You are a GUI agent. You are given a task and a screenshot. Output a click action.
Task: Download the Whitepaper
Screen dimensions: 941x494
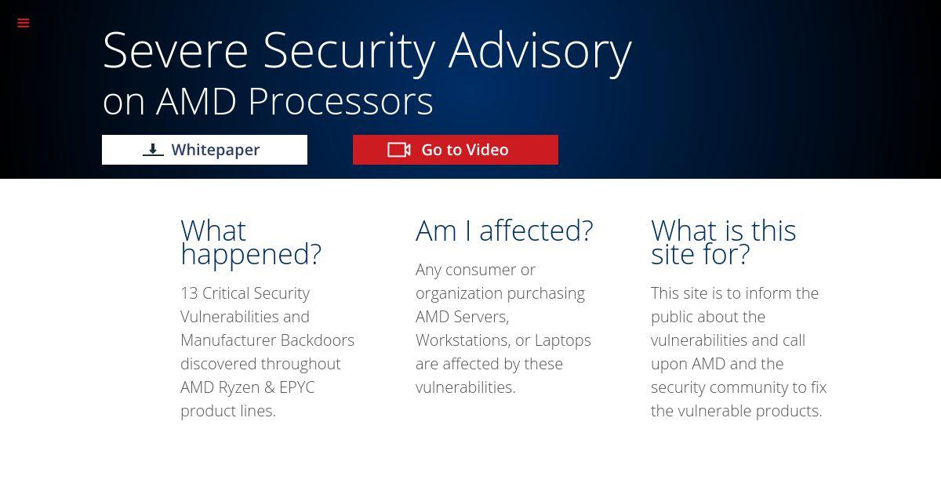pyautogui.click(x=205, y=150)
